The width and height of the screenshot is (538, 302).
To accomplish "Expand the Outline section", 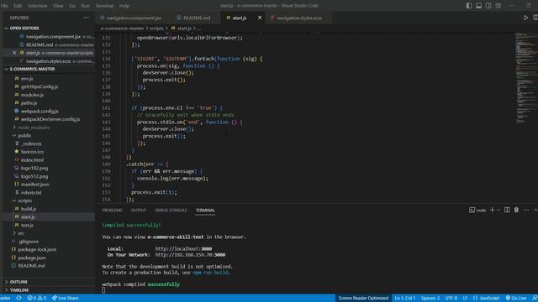I will (18, 282).
